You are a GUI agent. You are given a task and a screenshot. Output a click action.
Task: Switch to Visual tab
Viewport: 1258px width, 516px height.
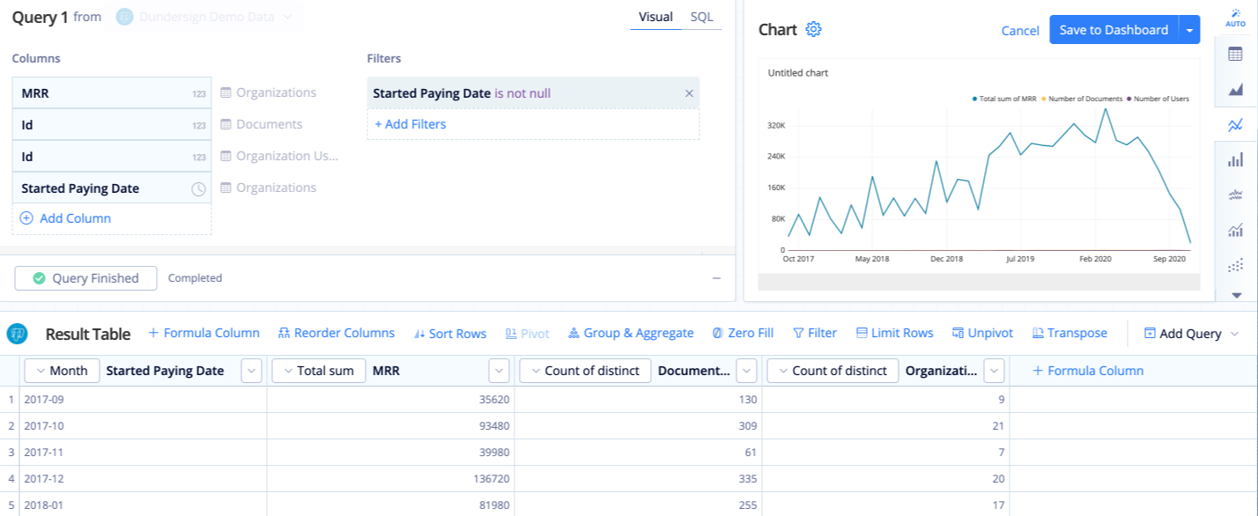655,17
